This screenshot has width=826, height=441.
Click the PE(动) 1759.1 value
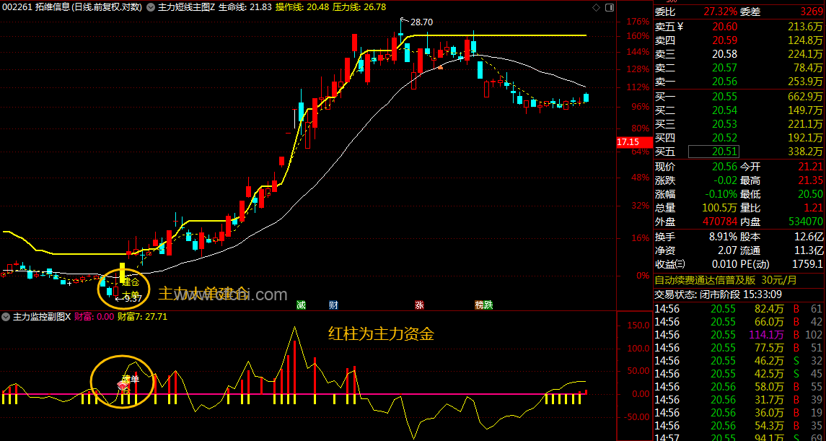tap(809, 263)
